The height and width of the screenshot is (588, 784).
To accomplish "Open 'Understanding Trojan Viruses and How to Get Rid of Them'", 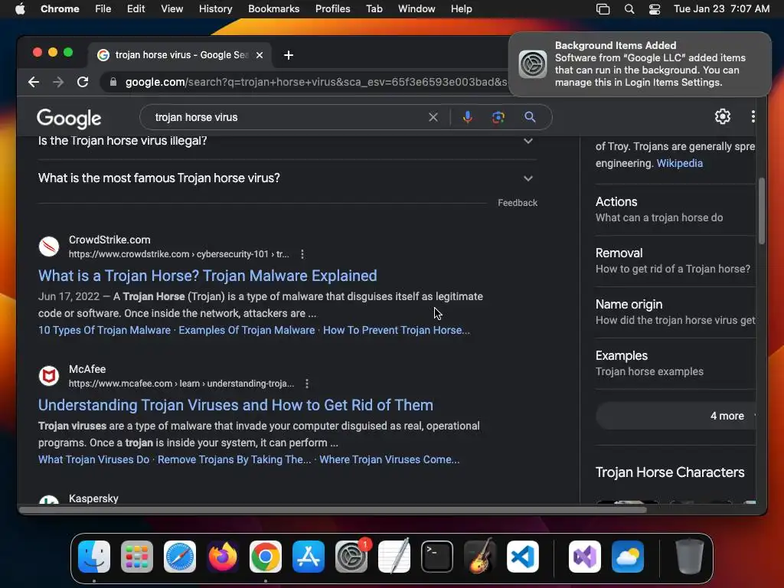I will [x=236, y=405].
